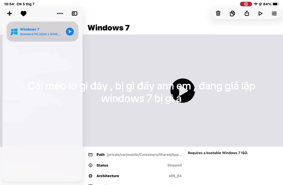
Task: Click the battery indicator in status bar
Action: 276,4
